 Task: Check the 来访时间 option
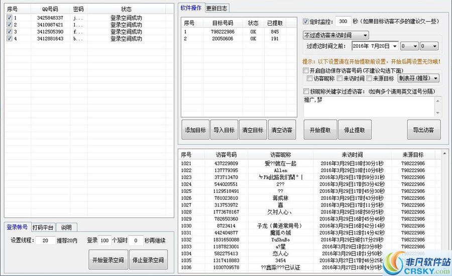point(340,78)
